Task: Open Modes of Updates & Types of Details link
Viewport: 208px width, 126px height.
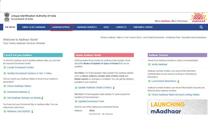Action: coord(101,64)
